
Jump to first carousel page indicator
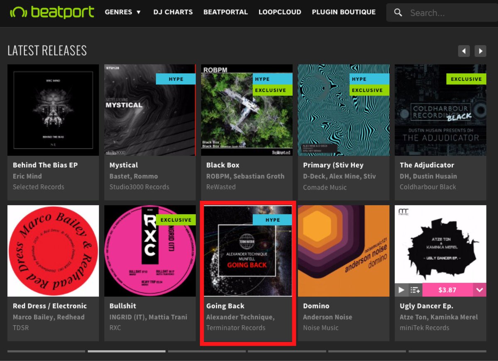coord(46,351)
